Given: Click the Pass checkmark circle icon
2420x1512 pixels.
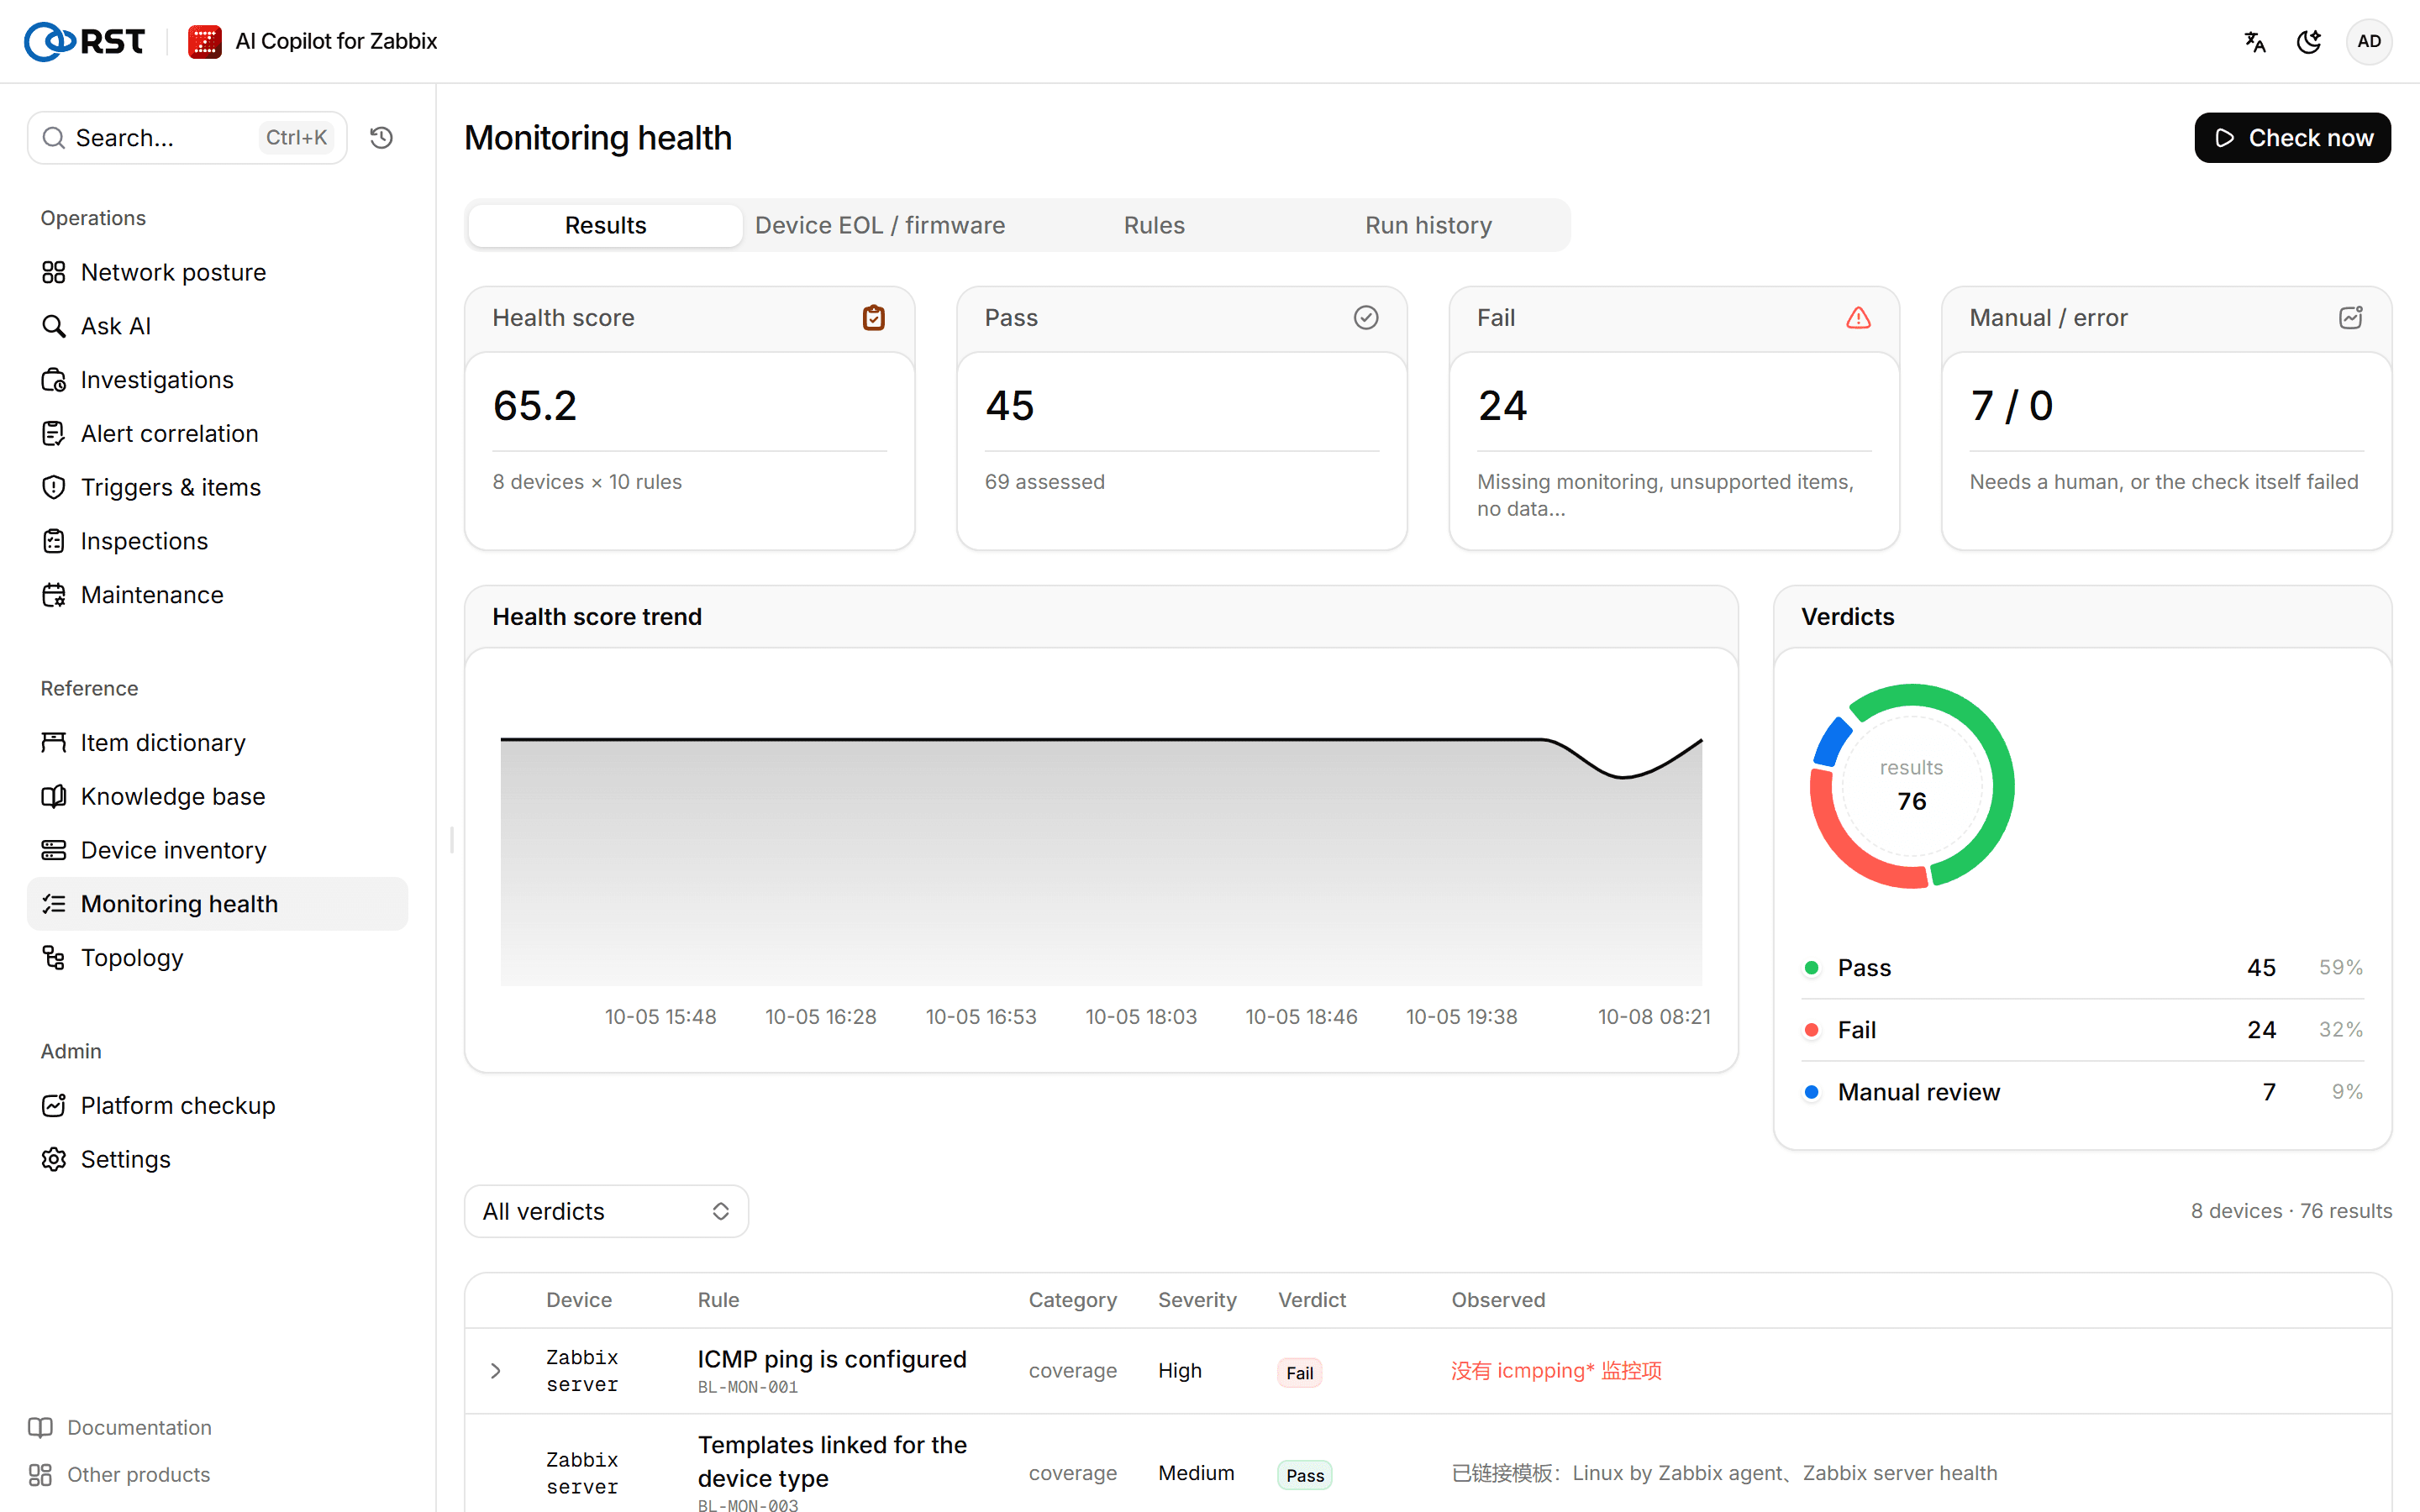Looking at the screenshot, I should (1366, 318).
